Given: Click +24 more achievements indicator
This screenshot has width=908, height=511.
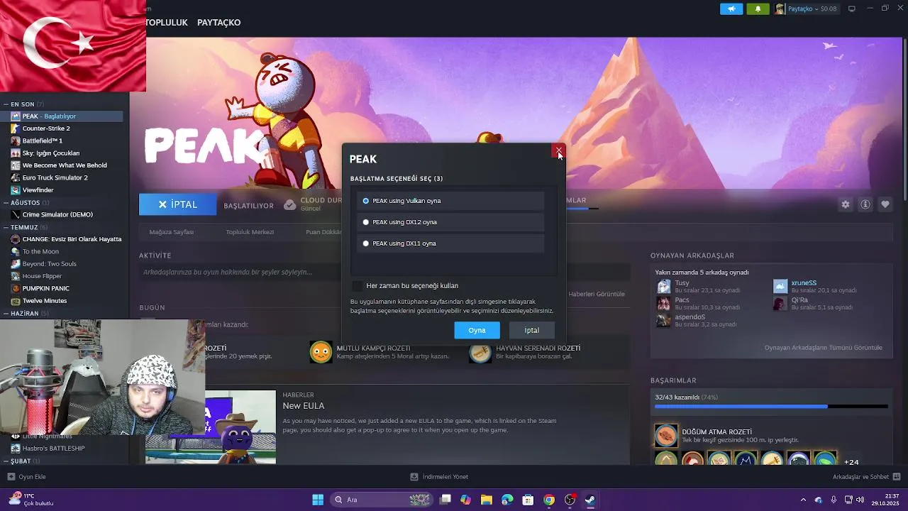Looking at the screenshot, I should tap(851, 462).
